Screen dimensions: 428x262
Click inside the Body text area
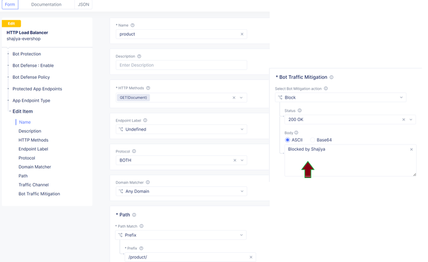pyautogui.click(x=350, y=160)
